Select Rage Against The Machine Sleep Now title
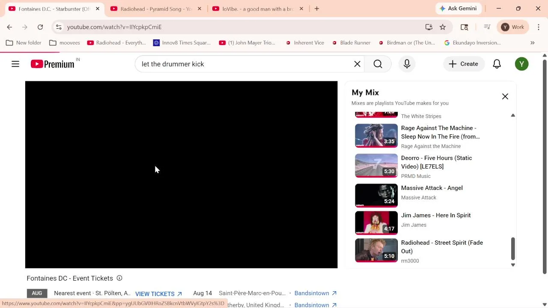 (441, 132)
